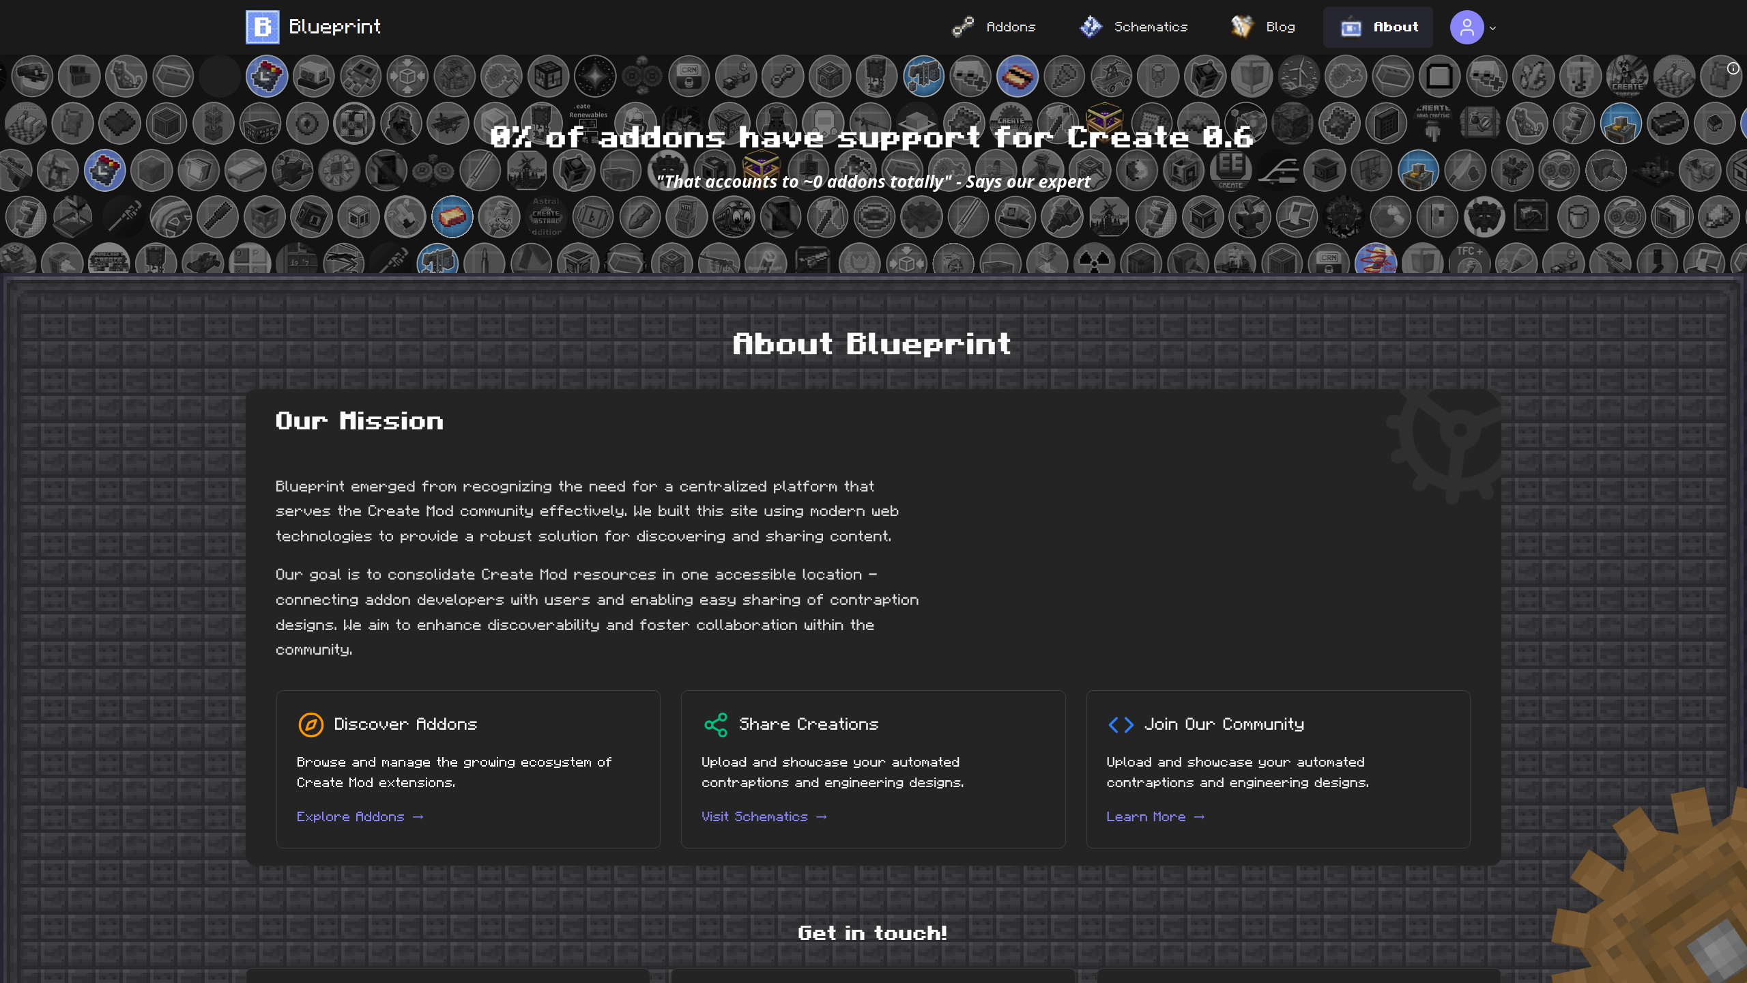This screenshot has height=983, width=1747.
Task: Follow the Visit Schematics link
Action: tap(764, 816)
